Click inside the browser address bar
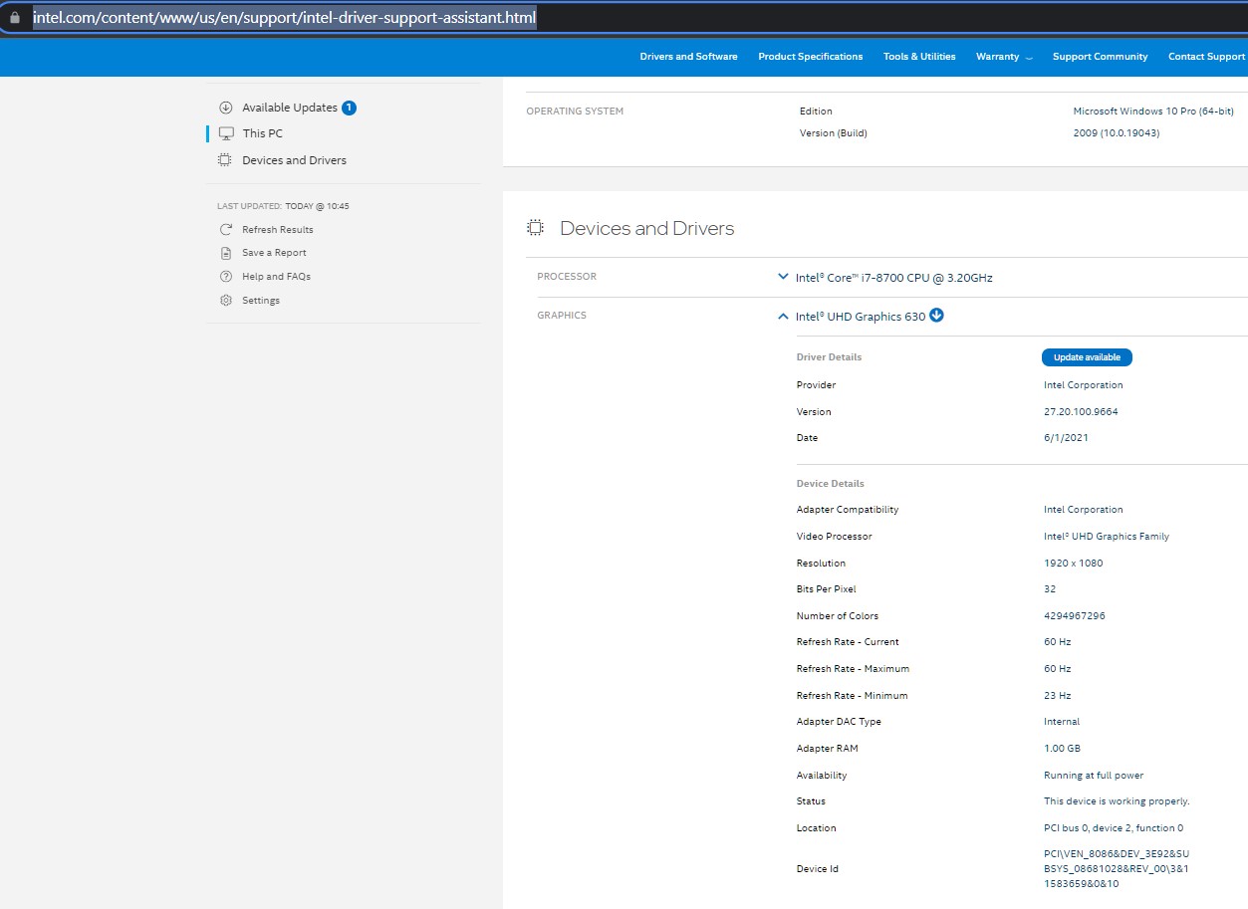Image resolution: width=1248 pixels, height=909 pixels. [x=284, y=17]
